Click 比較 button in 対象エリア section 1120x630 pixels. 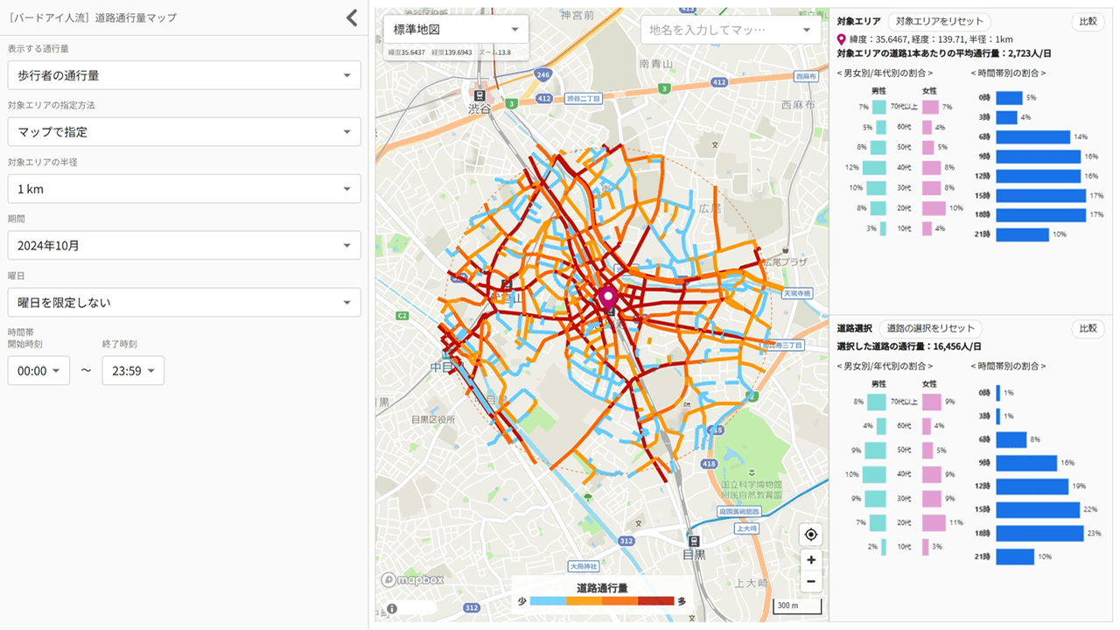[1088, 22]
